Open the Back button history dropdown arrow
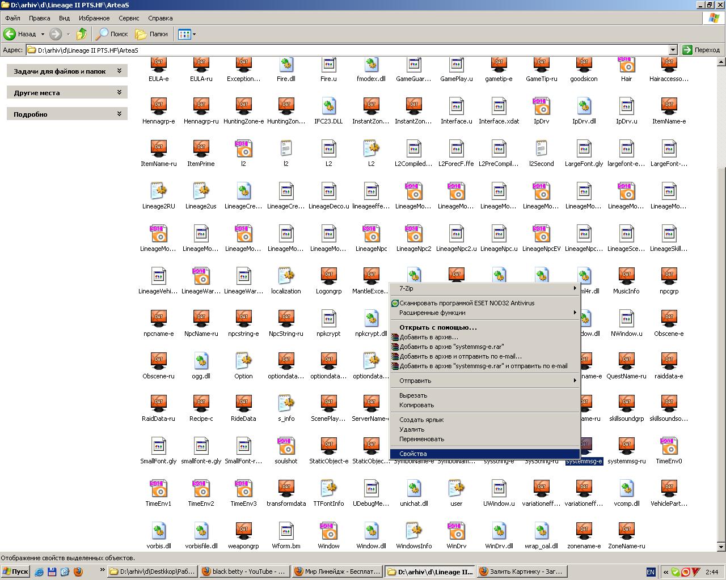Viewport: 726px width, 580px height. (x=43, y=34)
